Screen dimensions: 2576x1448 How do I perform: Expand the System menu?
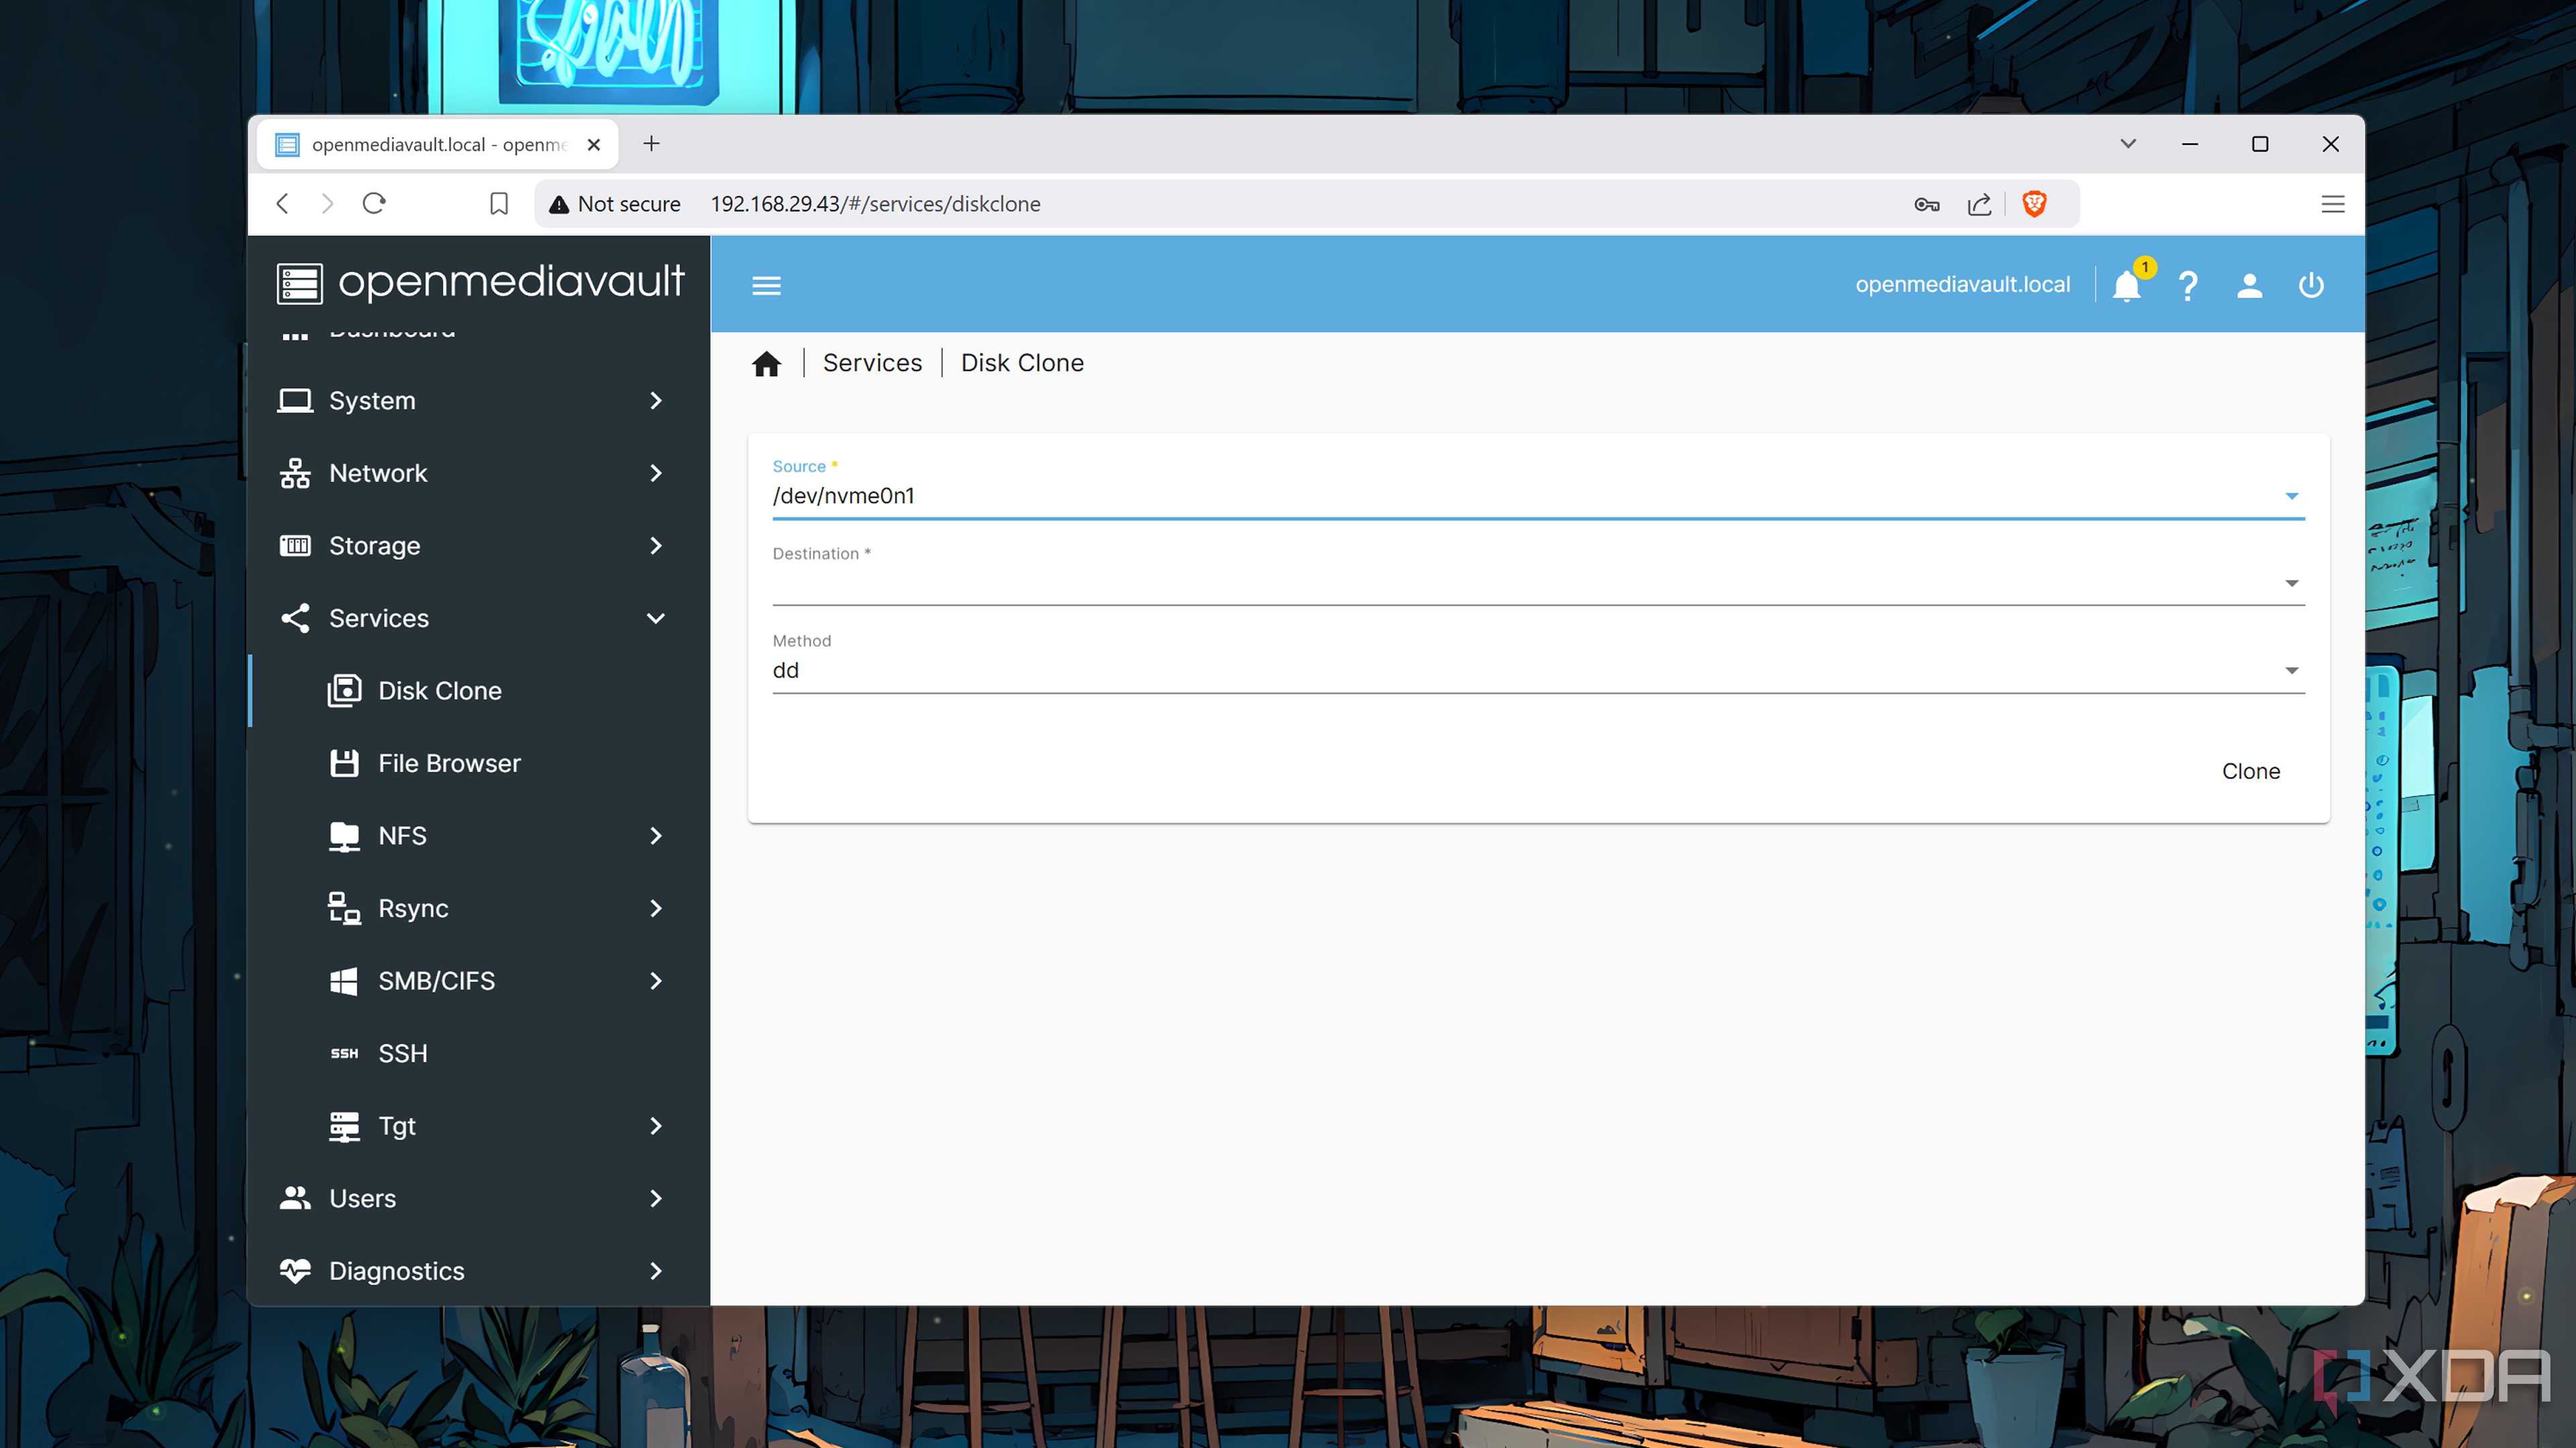[x=479, y=401]
